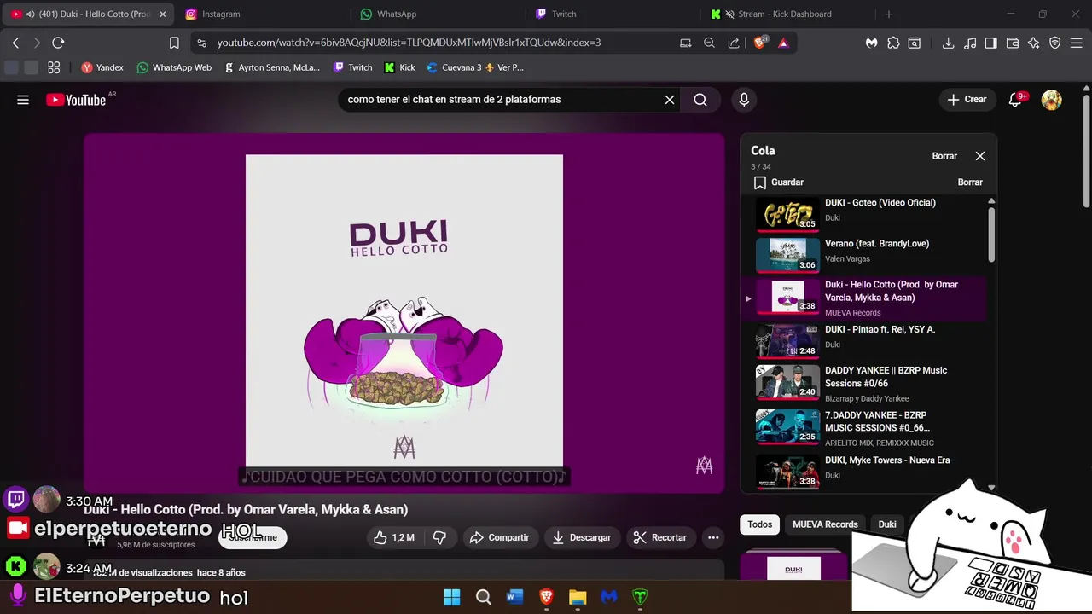Image resolution: width=1092 pixels, height=614 pixels.
Task: Toggle Suscribirme subscribe button
Action: pos(253,537)
